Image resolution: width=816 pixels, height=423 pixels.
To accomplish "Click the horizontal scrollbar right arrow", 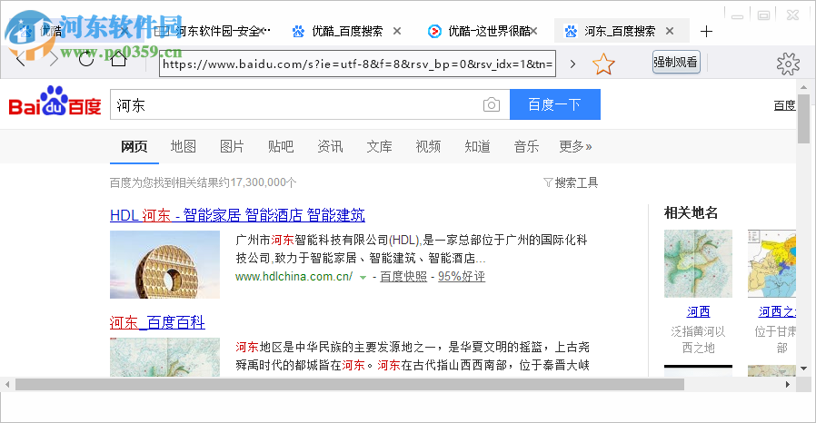I will [788, 385].
